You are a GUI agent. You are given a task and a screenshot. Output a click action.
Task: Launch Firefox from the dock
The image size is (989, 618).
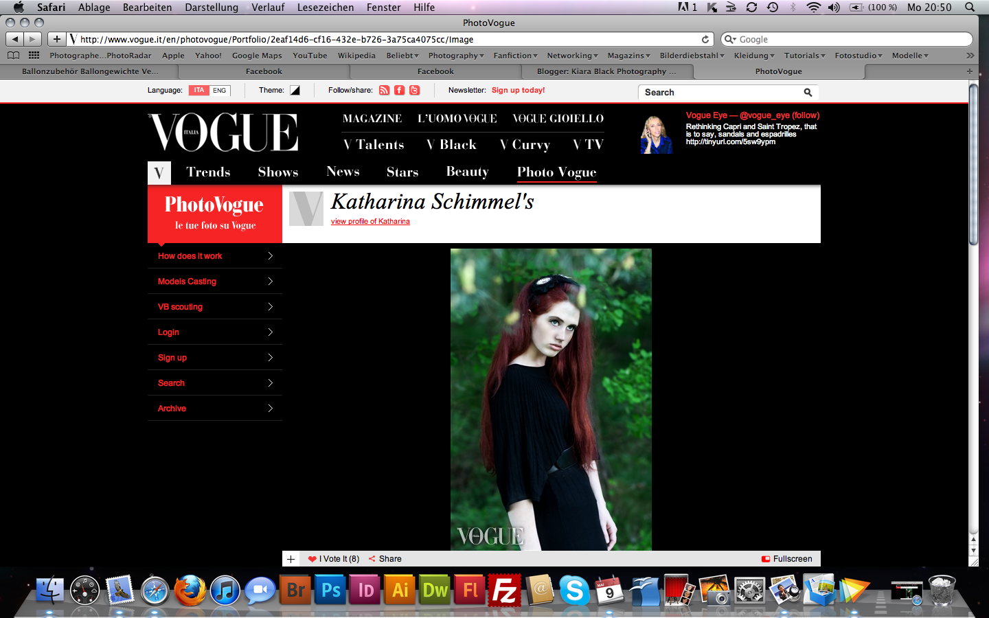point(190,590)
